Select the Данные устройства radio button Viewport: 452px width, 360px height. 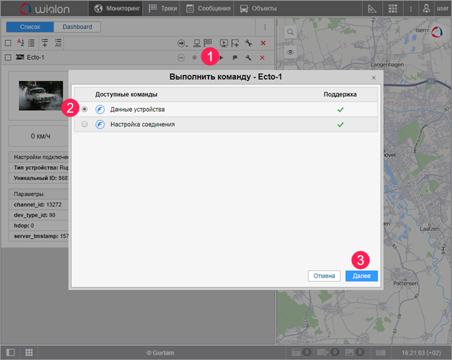click(x=84, y=109)
